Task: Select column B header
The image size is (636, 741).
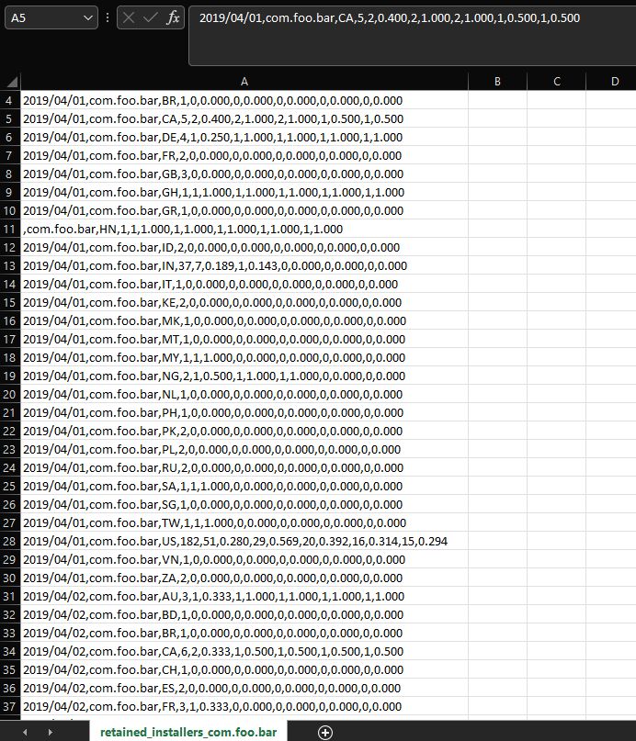Action: [497, 82]
